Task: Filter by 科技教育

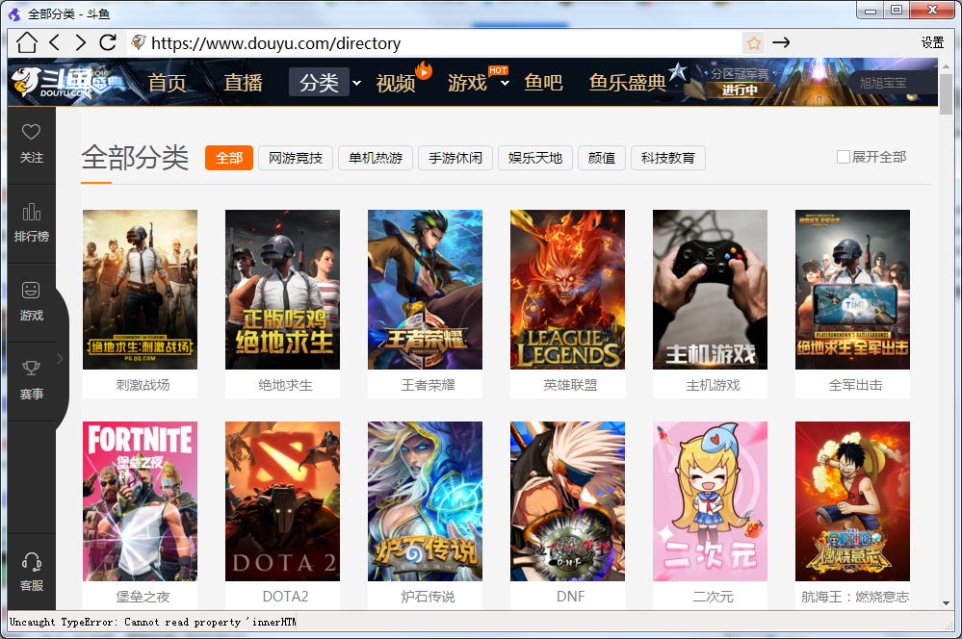Action: pos(667,158)
